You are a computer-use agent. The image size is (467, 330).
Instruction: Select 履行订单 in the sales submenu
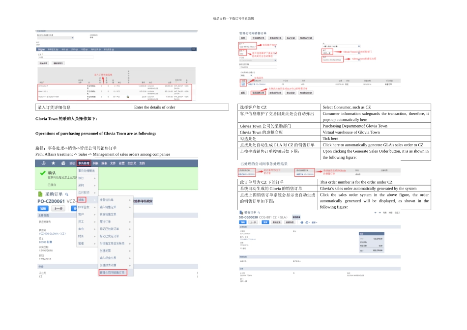pyautogui.click(x=115, y=221)
